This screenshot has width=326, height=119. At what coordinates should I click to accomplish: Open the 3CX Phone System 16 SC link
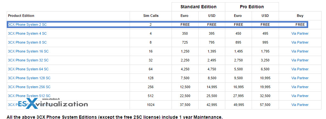[x=28, y=52]
